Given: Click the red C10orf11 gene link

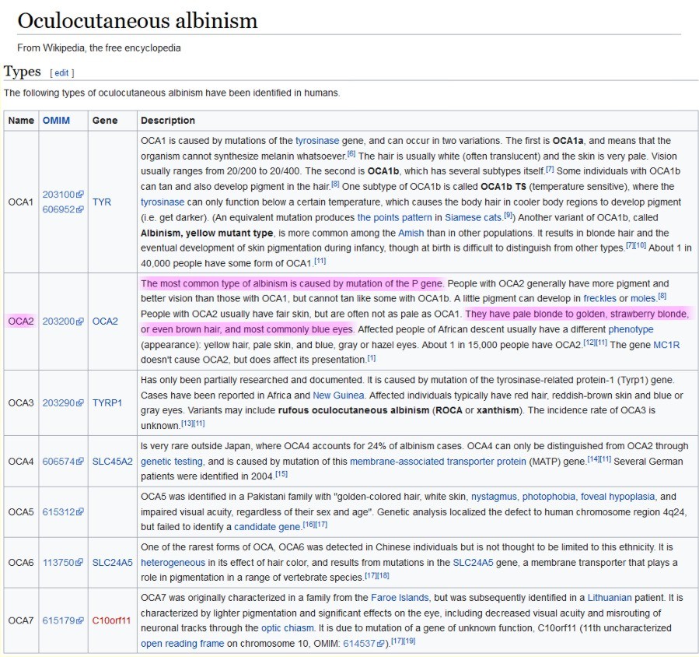Looking at the screenshot, I should (112, 620).
